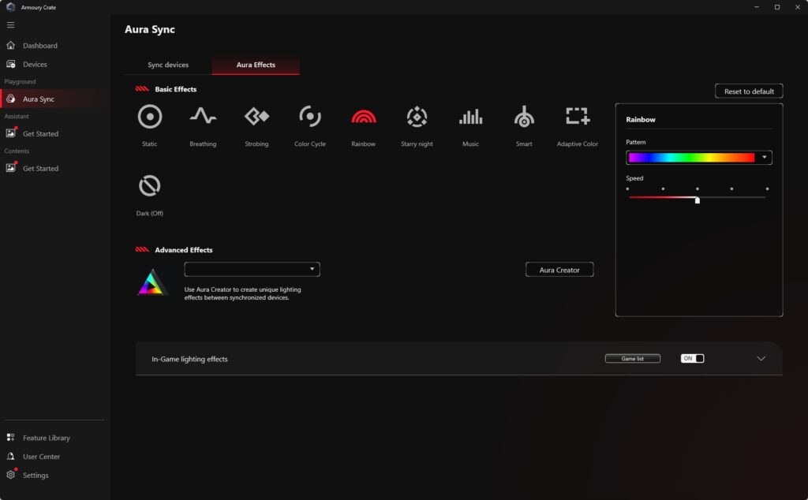Close the Armoury Crate window
Viewport: 808px width, 500px height.
(x=797, y=7)
